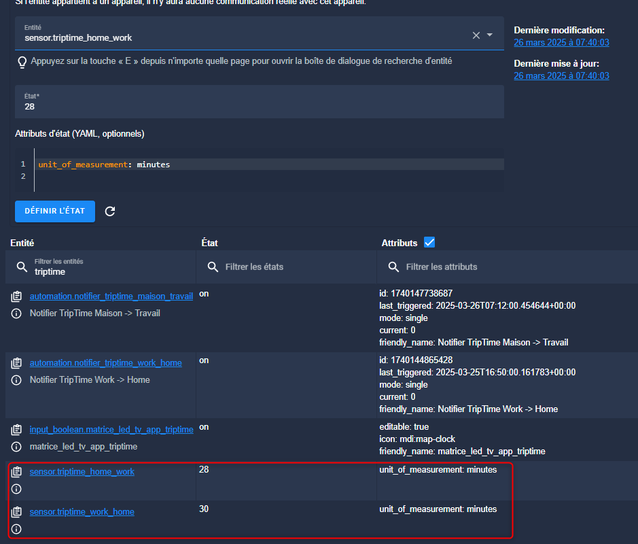This screenshot has height=544, width=638.
Task: Open info icon for matrice_led_tv_app_triptime
Action: [x=16, y=447]
